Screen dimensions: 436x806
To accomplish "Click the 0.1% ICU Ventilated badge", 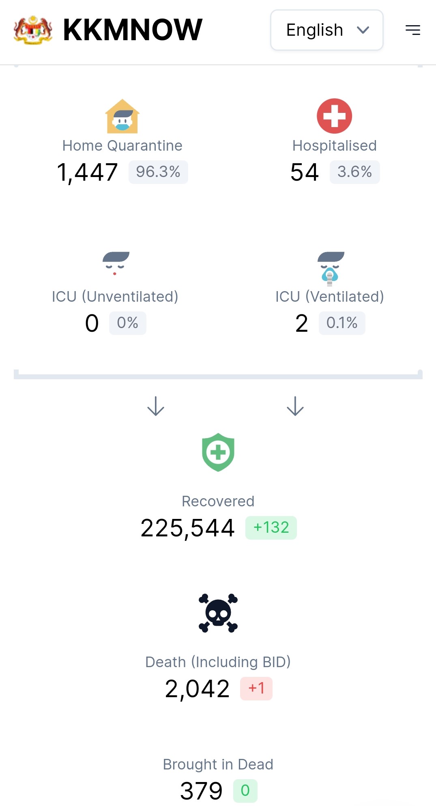I will (342, 323).
